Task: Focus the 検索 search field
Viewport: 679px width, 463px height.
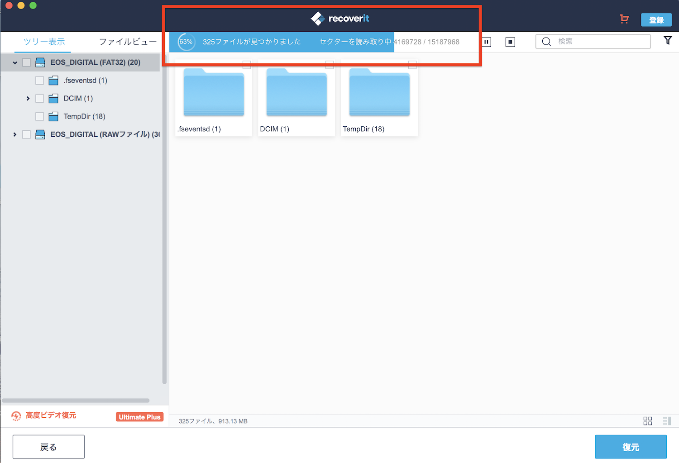Action: [x=593, y=42]
